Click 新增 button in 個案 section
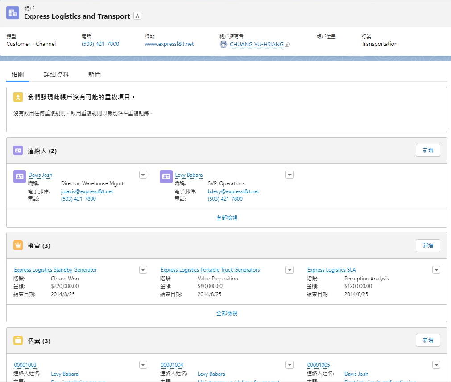The height and width of the screenshot is (382, 451). (x=428, y=341)
